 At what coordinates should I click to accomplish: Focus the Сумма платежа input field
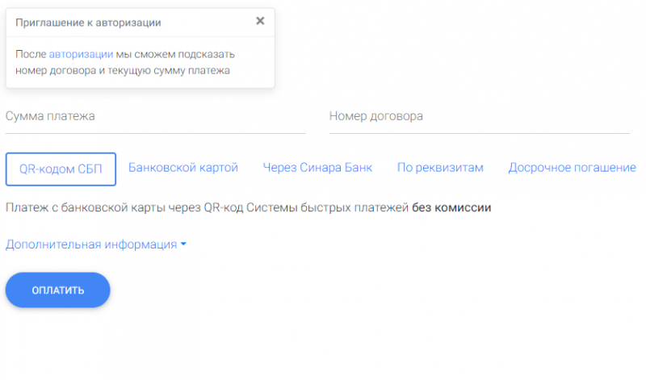pyautogui.click(x=155, y=117)
